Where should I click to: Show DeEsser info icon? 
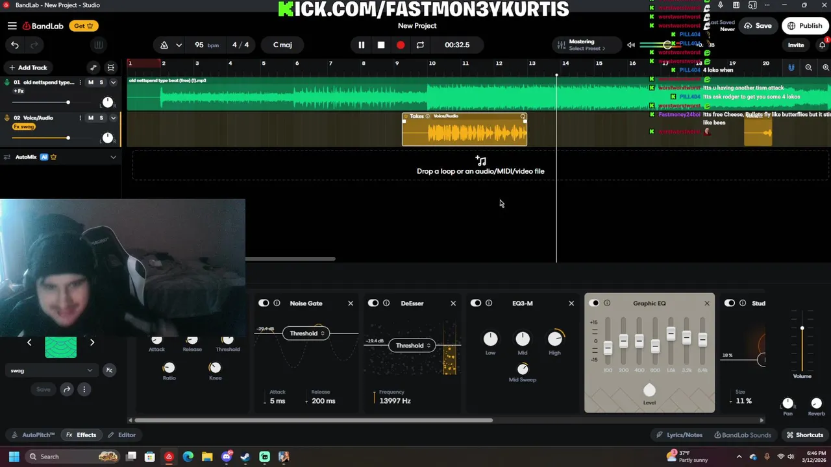pos(386,303)
